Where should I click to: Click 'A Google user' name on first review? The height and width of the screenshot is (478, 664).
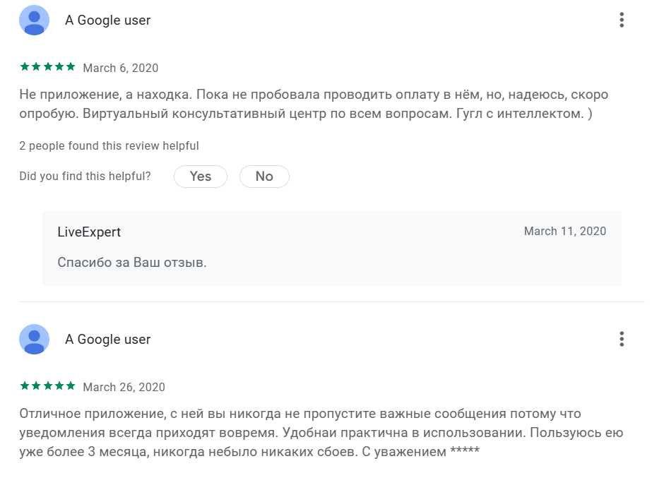pos(107,20)
